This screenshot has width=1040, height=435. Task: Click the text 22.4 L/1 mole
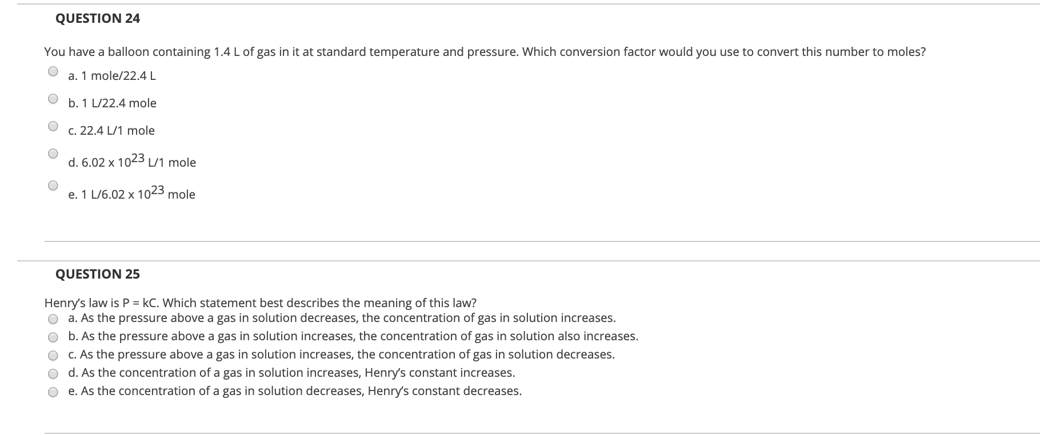(111, 130)
